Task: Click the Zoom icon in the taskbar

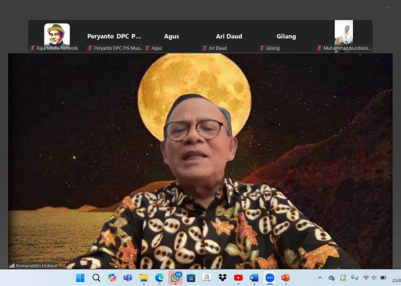Action: tap(270, 278)
